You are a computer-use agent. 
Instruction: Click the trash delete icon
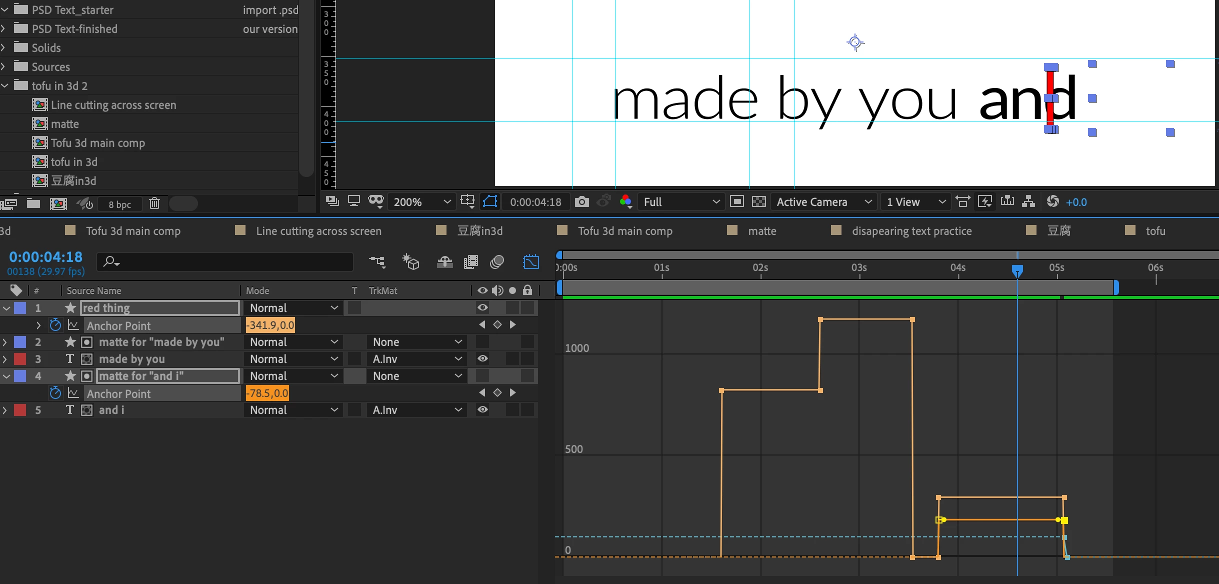(x=154, y=203)
